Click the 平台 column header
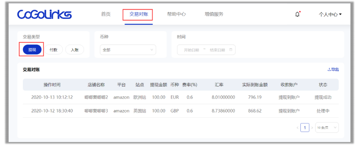Image resolution: width=356 pixels, height=148 pixels. coord(121,85)
